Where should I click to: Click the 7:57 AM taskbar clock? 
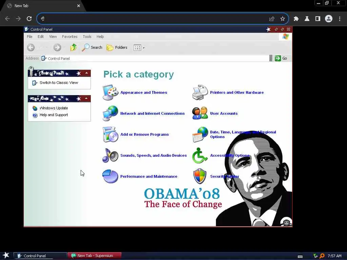coord(334,256)
